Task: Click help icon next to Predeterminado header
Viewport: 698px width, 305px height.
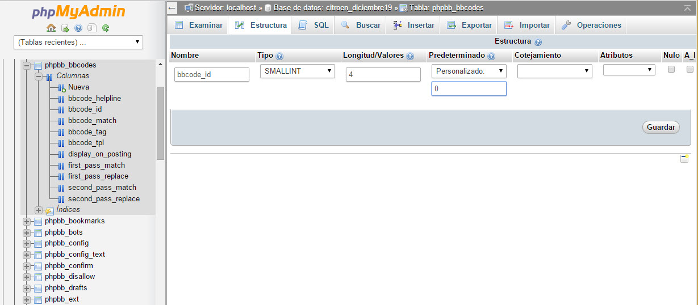Action: pos(491,56)
